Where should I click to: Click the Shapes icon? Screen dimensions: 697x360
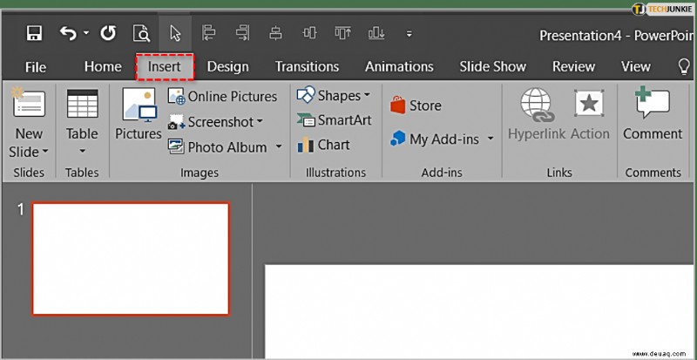coord(306,95)
